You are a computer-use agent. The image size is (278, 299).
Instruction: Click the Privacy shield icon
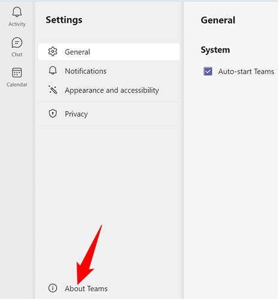[53, 114]
